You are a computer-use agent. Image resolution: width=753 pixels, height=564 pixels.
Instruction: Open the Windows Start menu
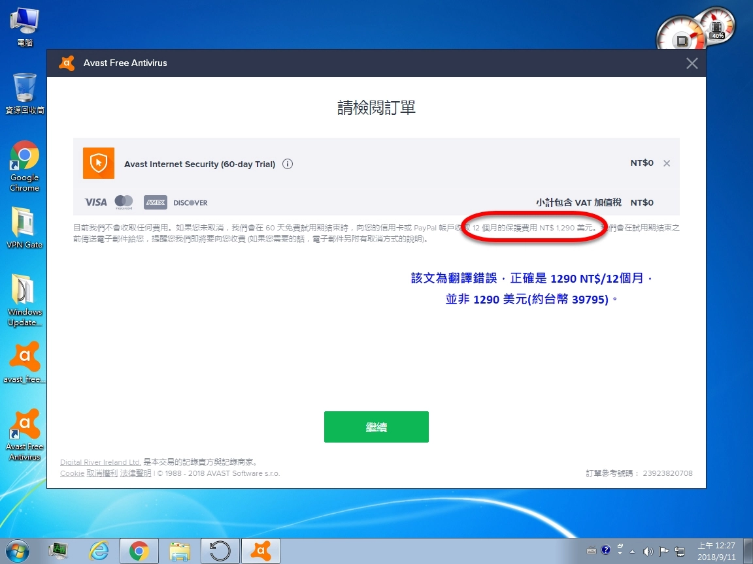tap(17, 551)
